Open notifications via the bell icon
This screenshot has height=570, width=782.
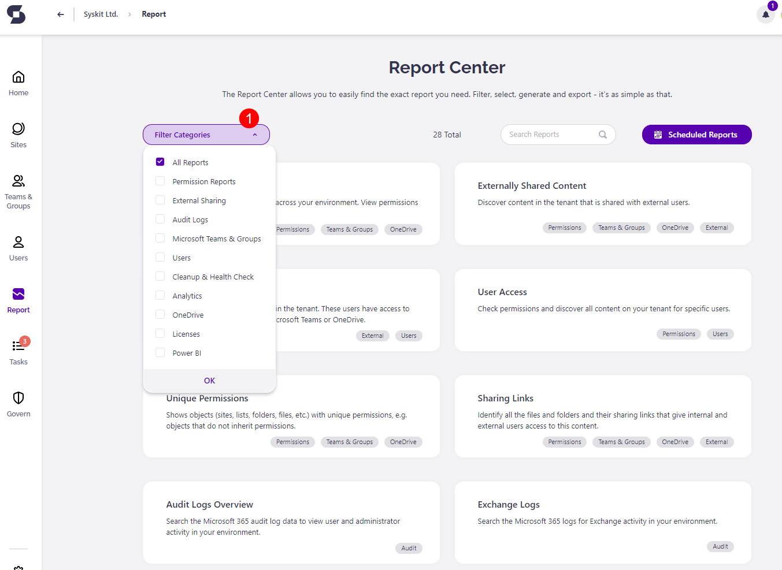point(765,14)
